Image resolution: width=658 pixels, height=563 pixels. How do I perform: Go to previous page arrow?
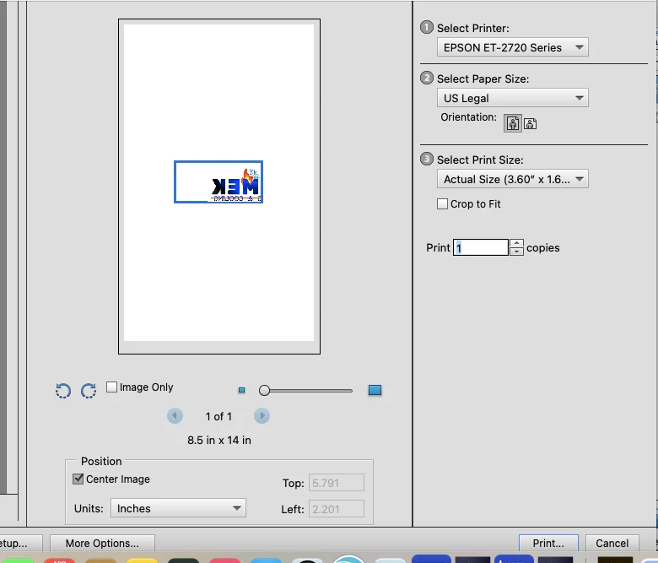[x=175, y=416]
